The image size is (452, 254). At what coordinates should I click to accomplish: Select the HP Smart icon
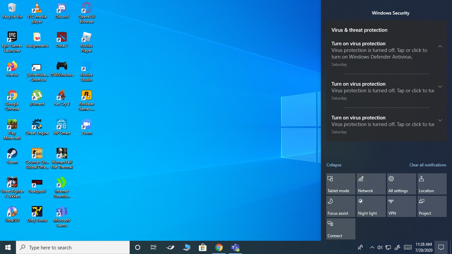(x=62, y=127)
